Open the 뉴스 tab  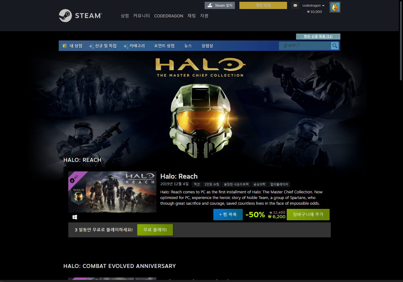click(x=188, y=46)
